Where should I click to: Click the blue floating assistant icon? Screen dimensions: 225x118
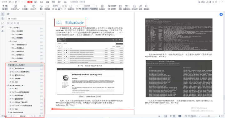click(x=221, y=14)
